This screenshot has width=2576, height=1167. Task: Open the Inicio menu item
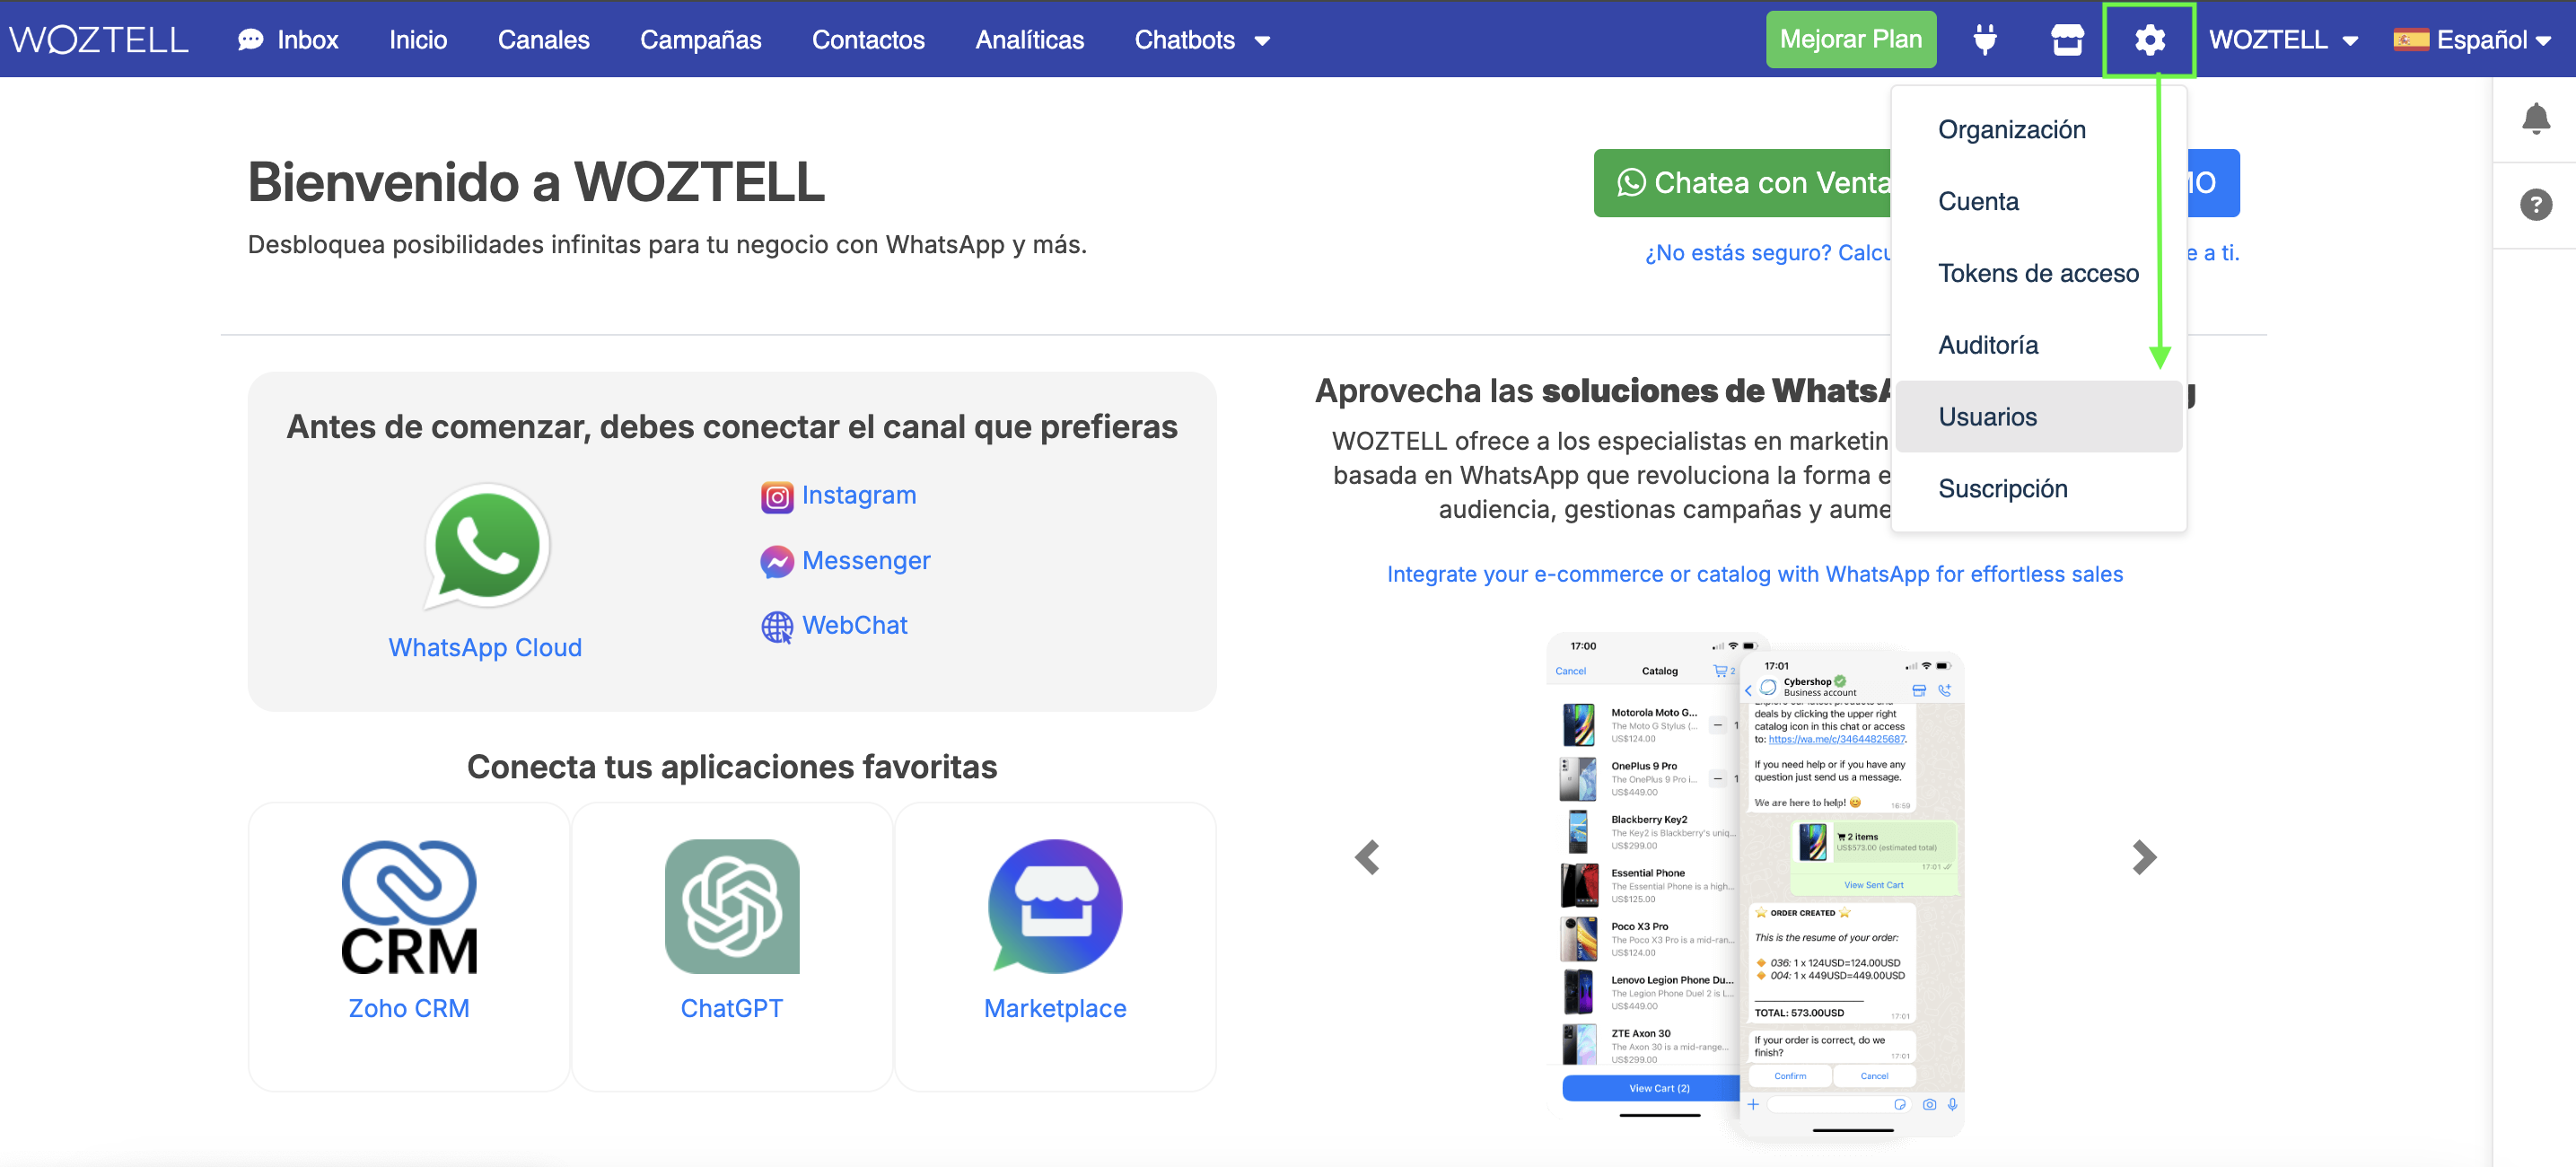418,40
